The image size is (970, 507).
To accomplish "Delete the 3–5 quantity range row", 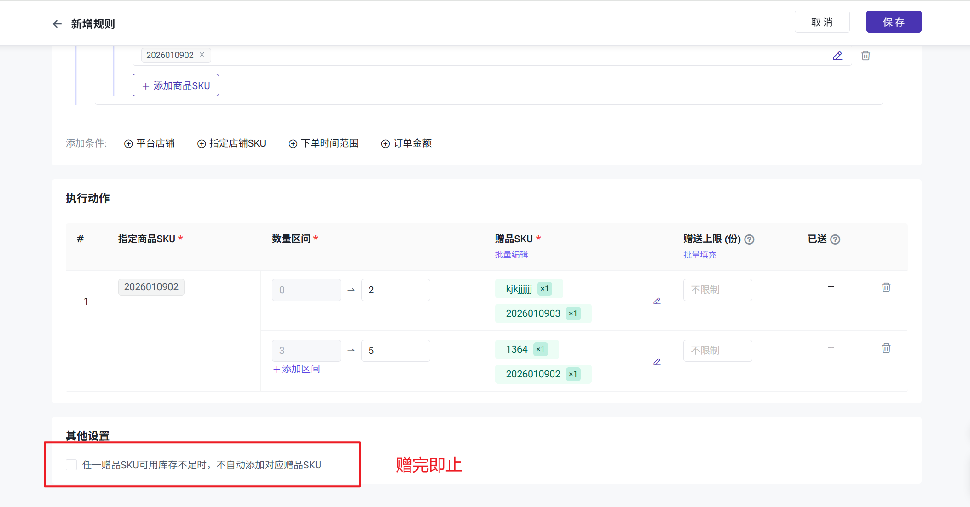I will [x=886, y=348].
